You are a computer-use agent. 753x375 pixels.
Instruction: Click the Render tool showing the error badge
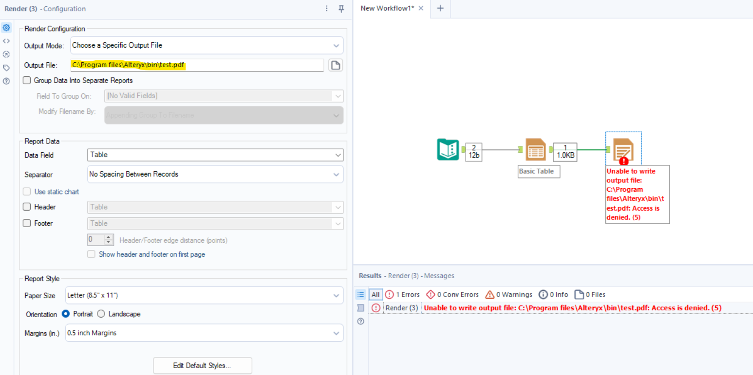(623, 148)
